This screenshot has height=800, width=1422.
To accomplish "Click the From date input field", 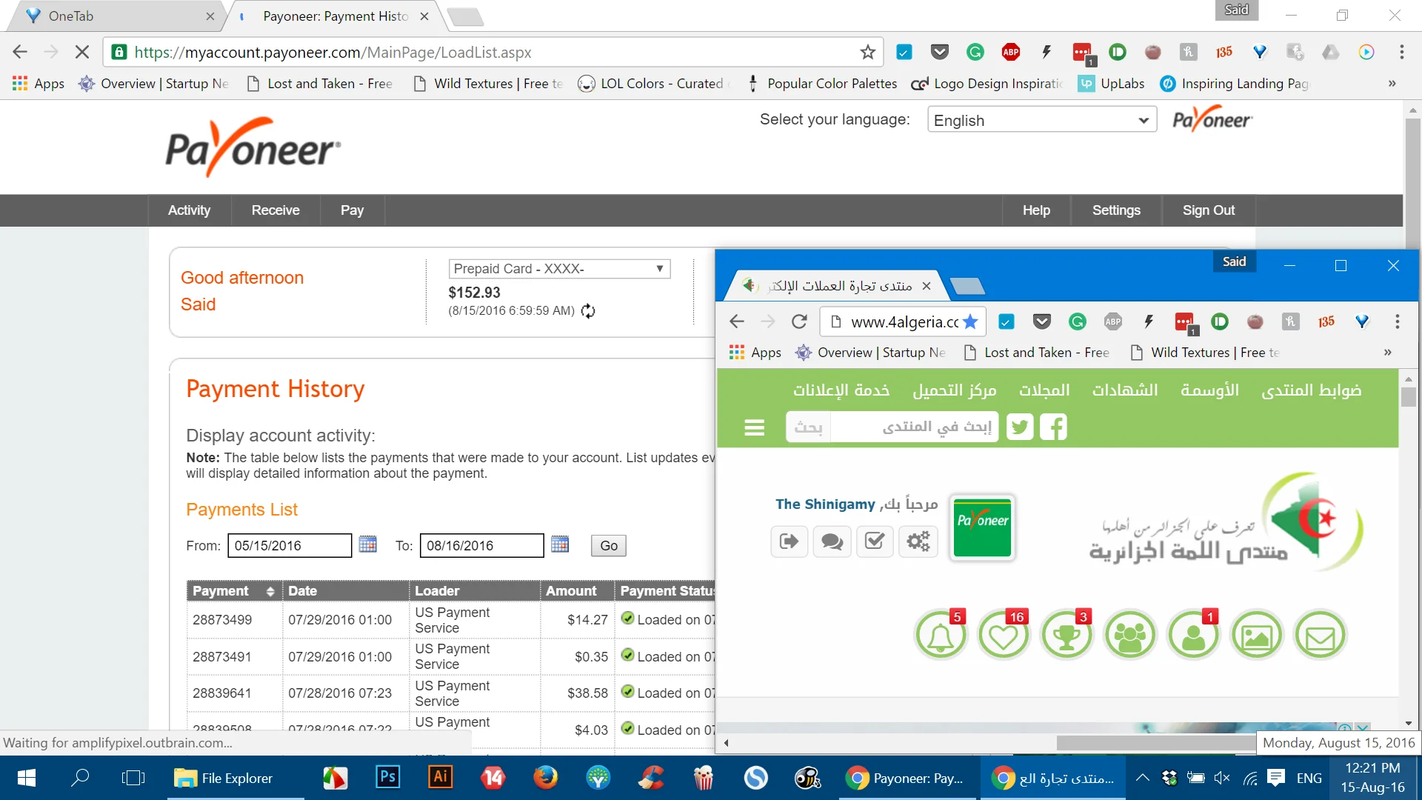I will point(289,546).
